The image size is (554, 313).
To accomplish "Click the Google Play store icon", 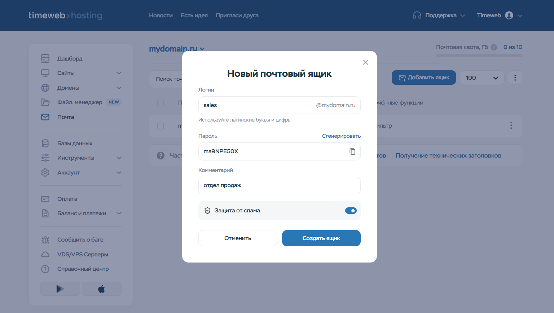I will [x=60, y=289].
